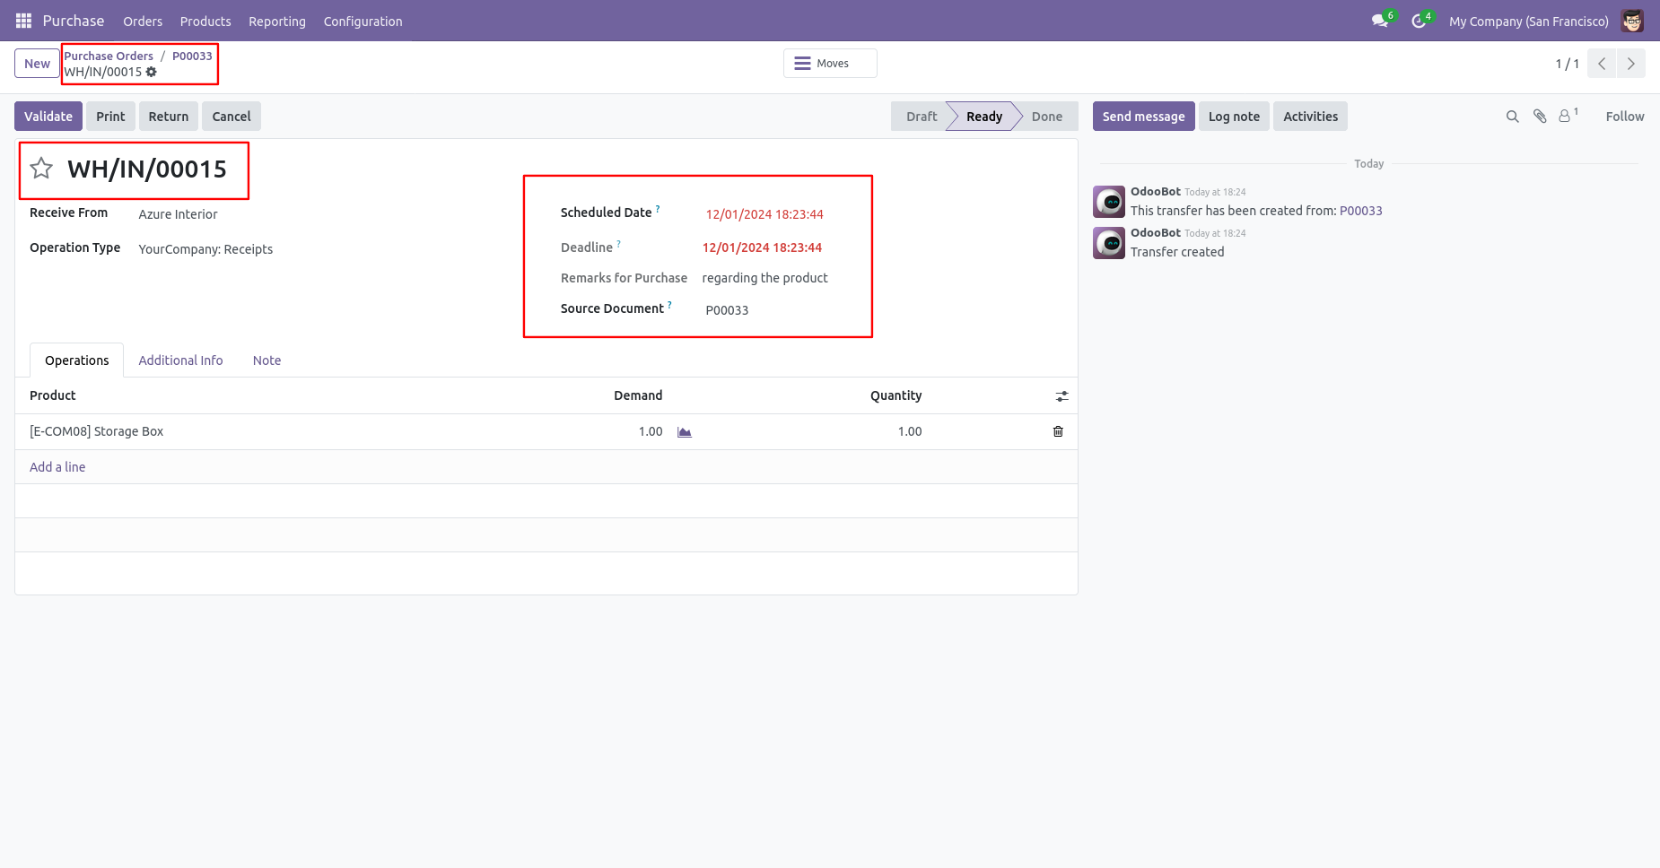Open the optional columns settings icon
The height and width of the screenshot is (868, 1660).
click(1062, 395)
